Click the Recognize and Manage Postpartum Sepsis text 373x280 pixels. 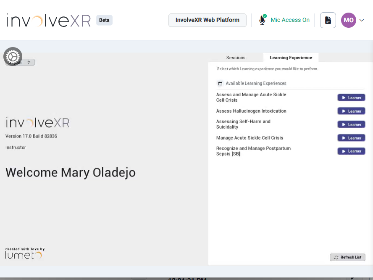(x=253, y=151)
